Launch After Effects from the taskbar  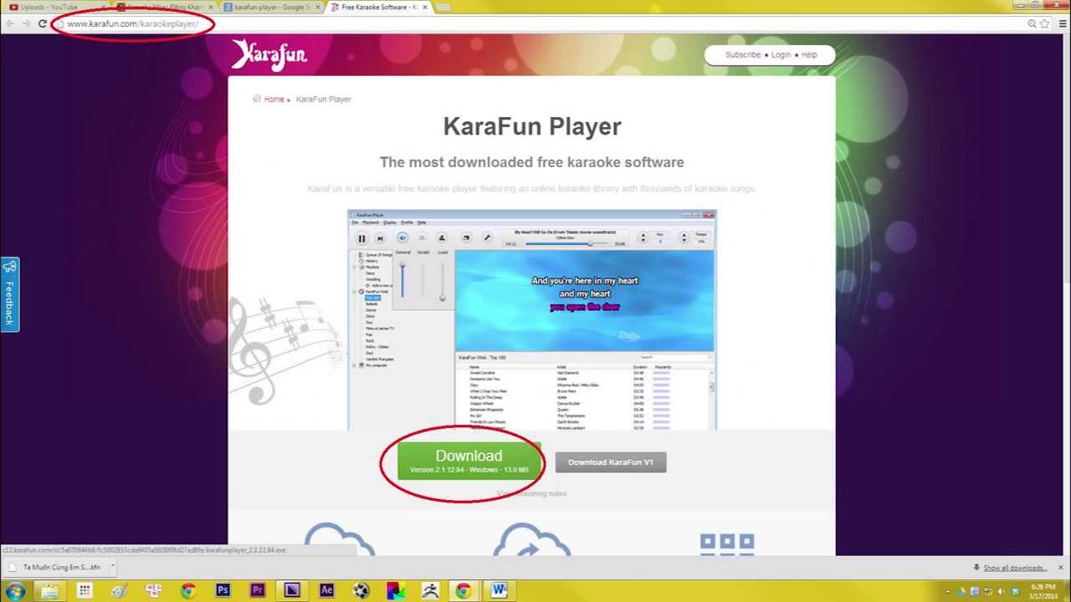(326, 590)
